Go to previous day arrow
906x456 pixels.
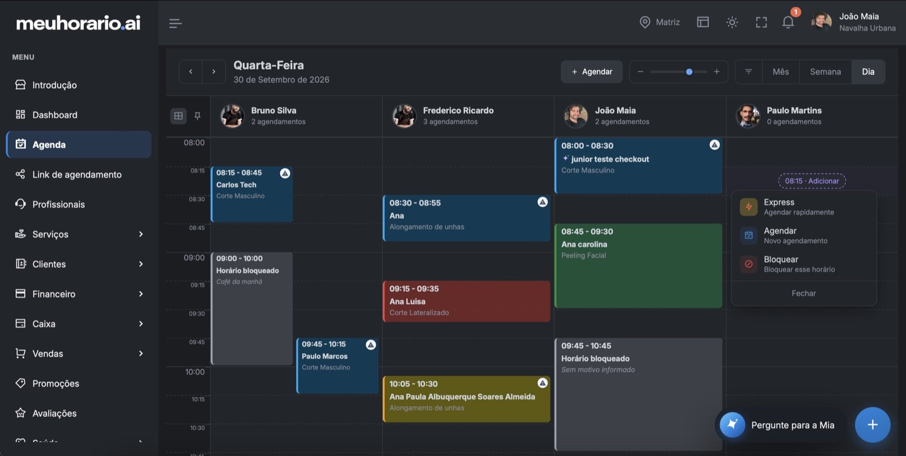click(191, 72)
